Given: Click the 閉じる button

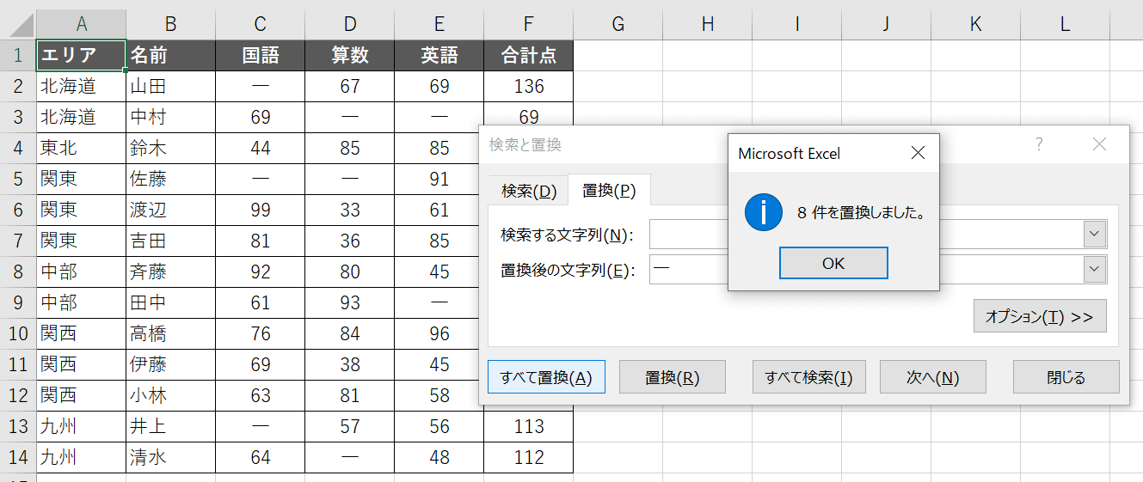Looking at the screenshot, I should pos(1066,377).
